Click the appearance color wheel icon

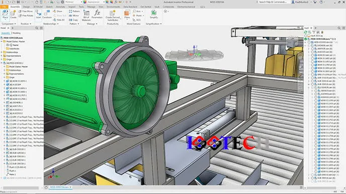pos(84,2)
